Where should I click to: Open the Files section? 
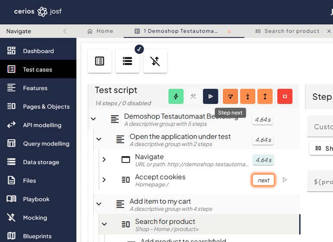click(x=38, y=180)
